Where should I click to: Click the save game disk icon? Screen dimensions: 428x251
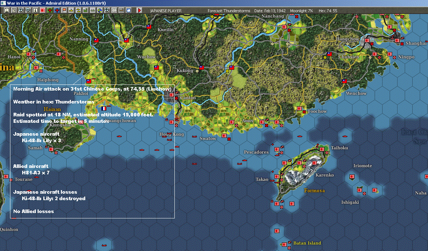pos(7,10)
